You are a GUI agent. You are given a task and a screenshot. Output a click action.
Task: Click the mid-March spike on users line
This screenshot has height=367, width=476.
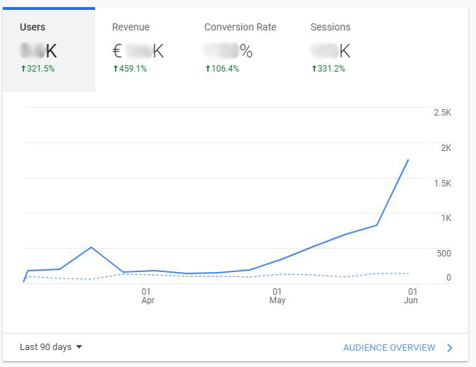(92, 247)
